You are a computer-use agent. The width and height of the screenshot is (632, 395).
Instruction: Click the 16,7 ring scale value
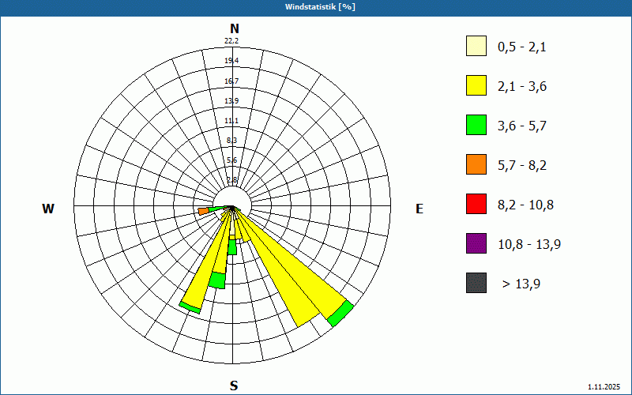(x=231, y=81)
